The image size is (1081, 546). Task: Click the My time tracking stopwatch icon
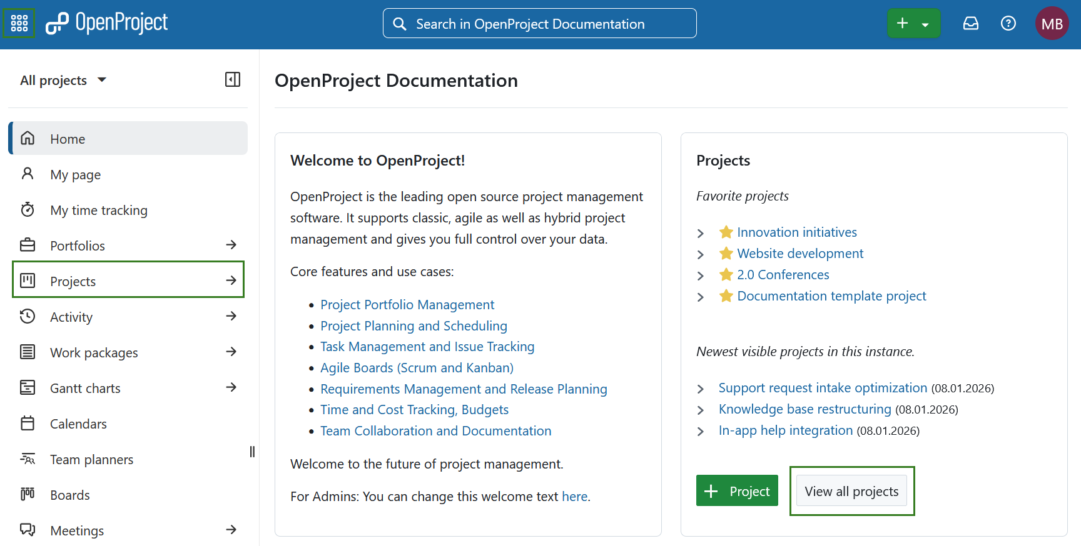28,209
